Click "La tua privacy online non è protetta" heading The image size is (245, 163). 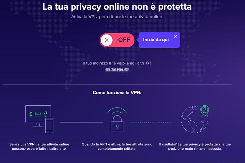117,6
